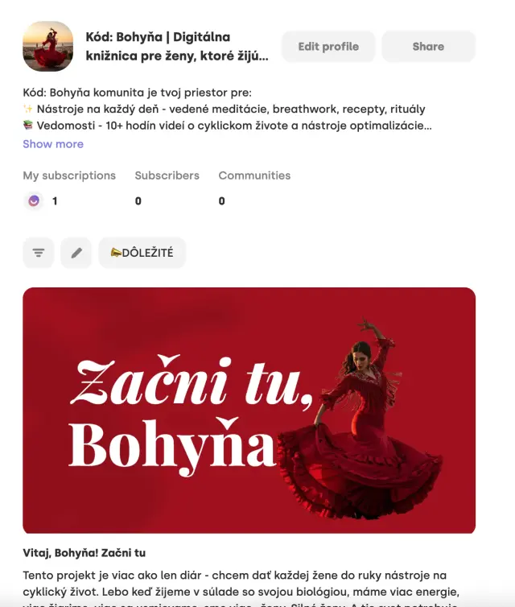Open the purple smiley subscription icon
The image size is (515, 607).
(34, 201)
